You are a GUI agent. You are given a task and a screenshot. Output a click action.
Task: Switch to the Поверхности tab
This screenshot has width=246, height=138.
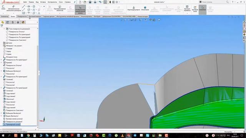[22, 16]
